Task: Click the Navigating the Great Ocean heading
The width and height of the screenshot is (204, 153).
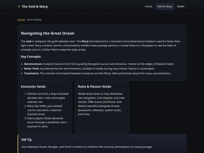Action: coord(48,33)
